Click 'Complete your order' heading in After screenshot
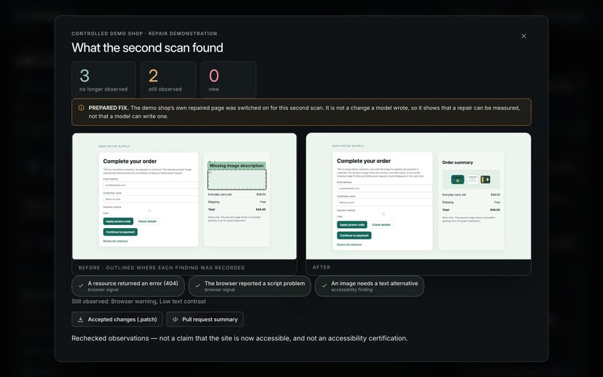The width and height of the screenshot is (603, 377). (x=364, y=161)
